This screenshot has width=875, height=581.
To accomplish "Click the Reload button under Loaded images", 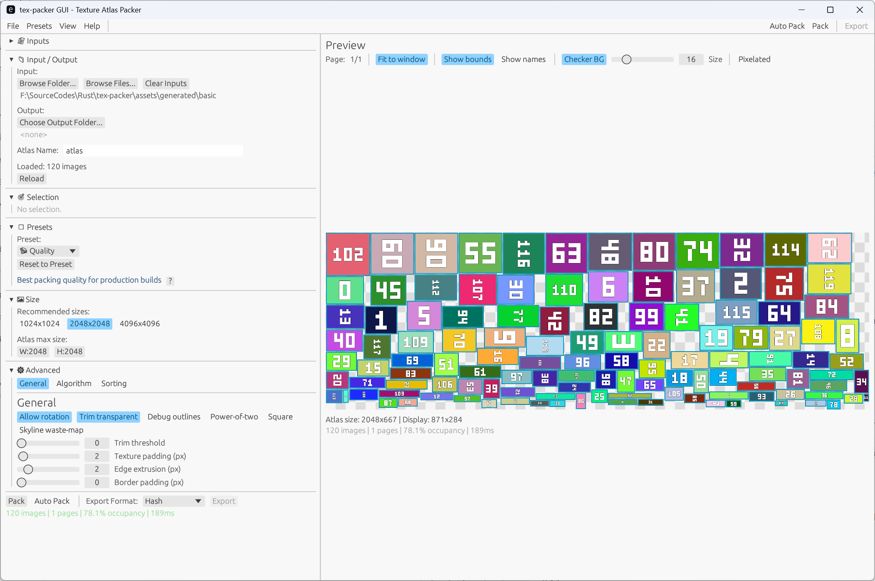I will coord(31,178).
